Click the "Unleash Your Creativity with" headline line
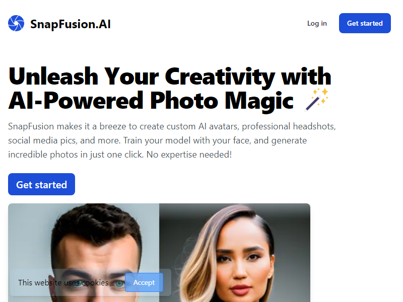The image size is (403, 302). (170, 77)
